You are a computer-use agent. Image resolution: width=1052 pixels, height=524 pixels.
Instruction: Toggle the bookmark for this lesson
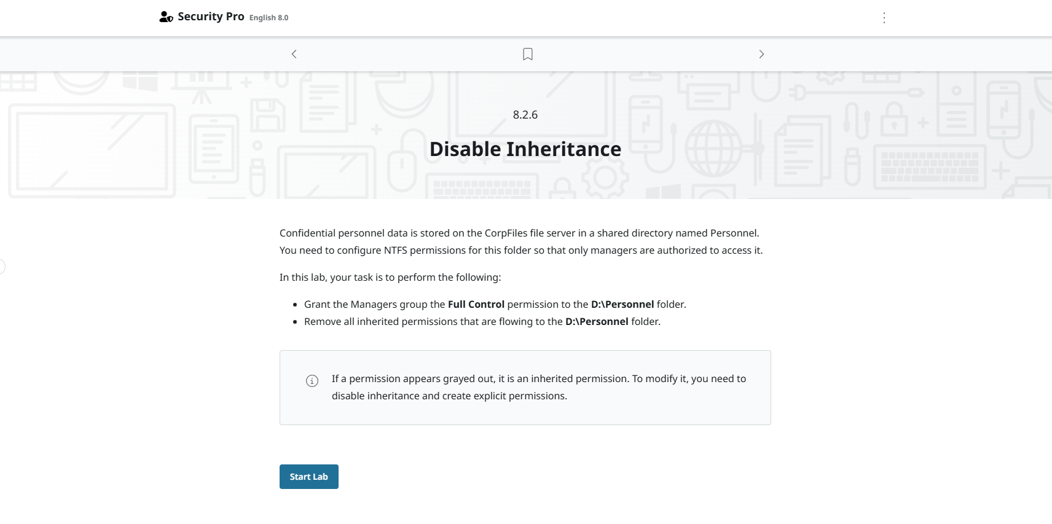[x=527, y=54]
